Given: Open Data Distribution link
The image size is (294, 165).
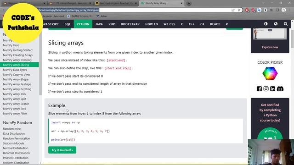Looking at the screenshot, I should coord(14,133).
